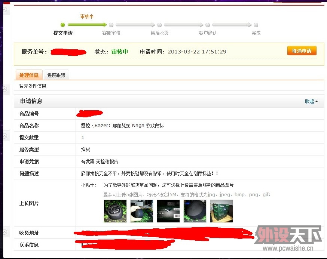327x259 pixels.
Task: Click the upload limit hint about 5张图片
Action: tap(187, 195)
